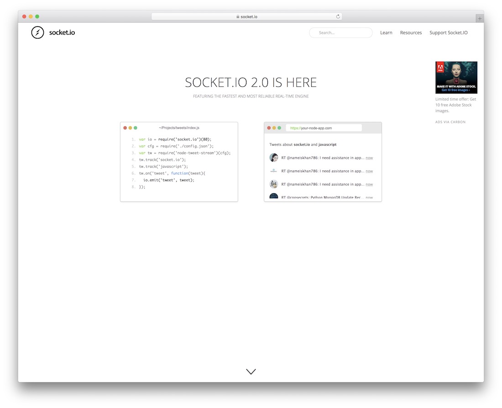Focus the Search input field

(x=340, y=33)
